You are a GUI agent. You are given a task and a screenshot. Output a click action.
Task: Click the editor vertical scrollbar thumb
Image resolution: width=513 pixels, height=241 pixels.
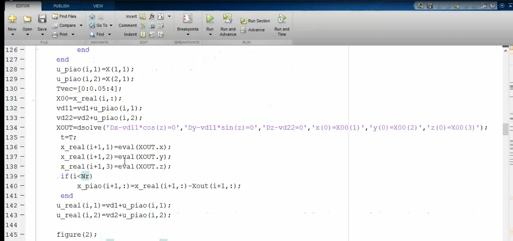pyautogui.click(x=506, y=129)
